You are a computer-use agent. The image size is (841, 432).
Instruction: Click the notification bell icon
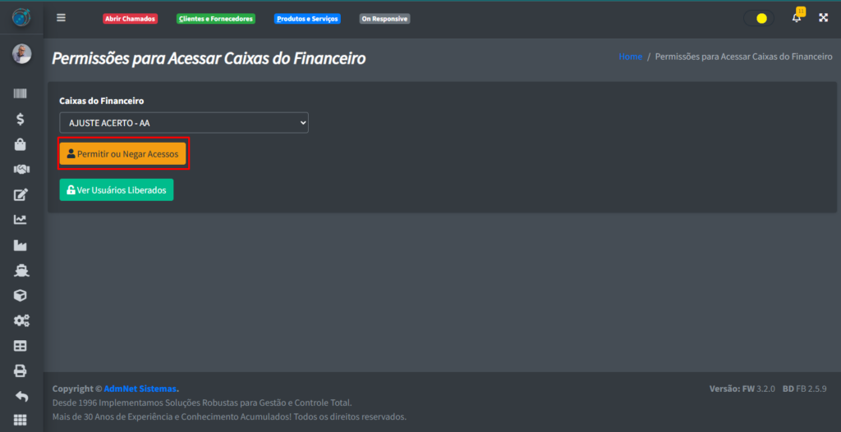[x=796, y=18]
